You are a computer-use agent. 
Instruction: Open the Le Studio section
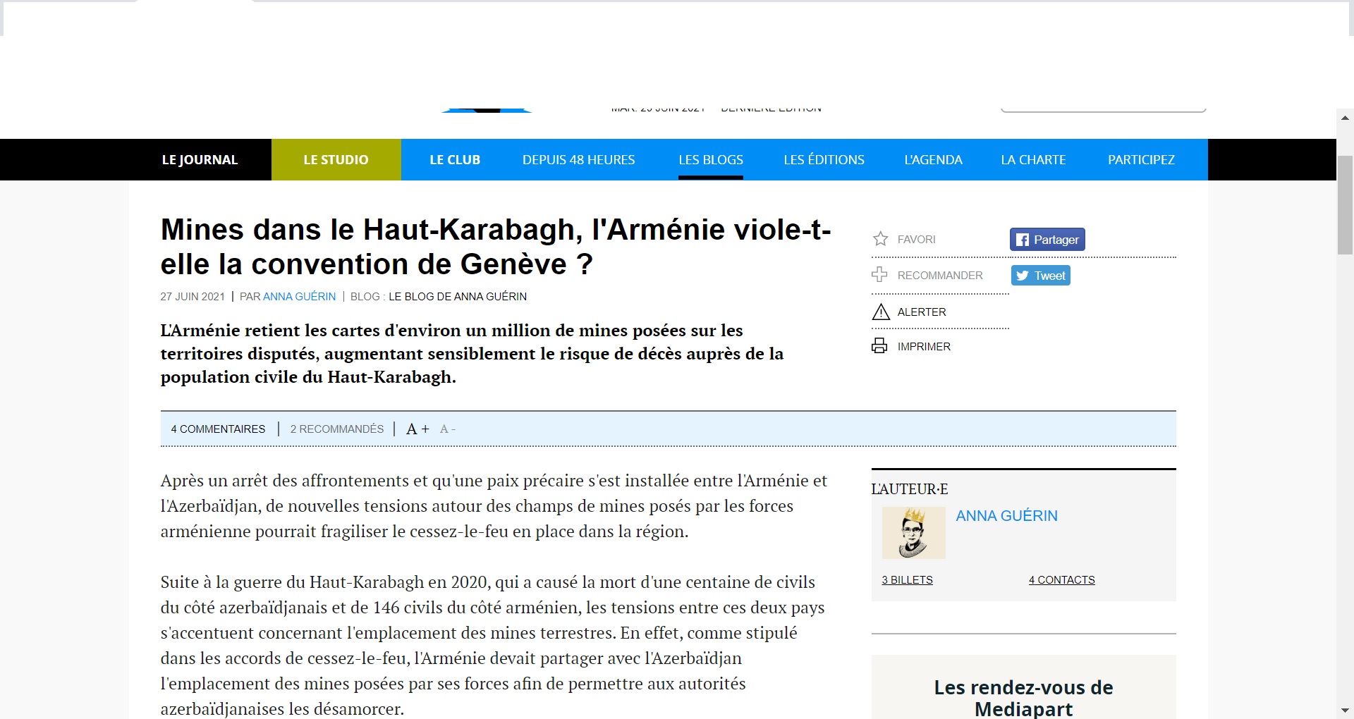[x=336, y=159]
